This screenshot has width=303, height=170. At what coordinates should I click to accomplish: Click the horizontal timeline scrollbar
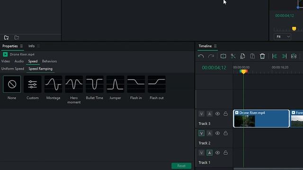(x=268, y=169)
